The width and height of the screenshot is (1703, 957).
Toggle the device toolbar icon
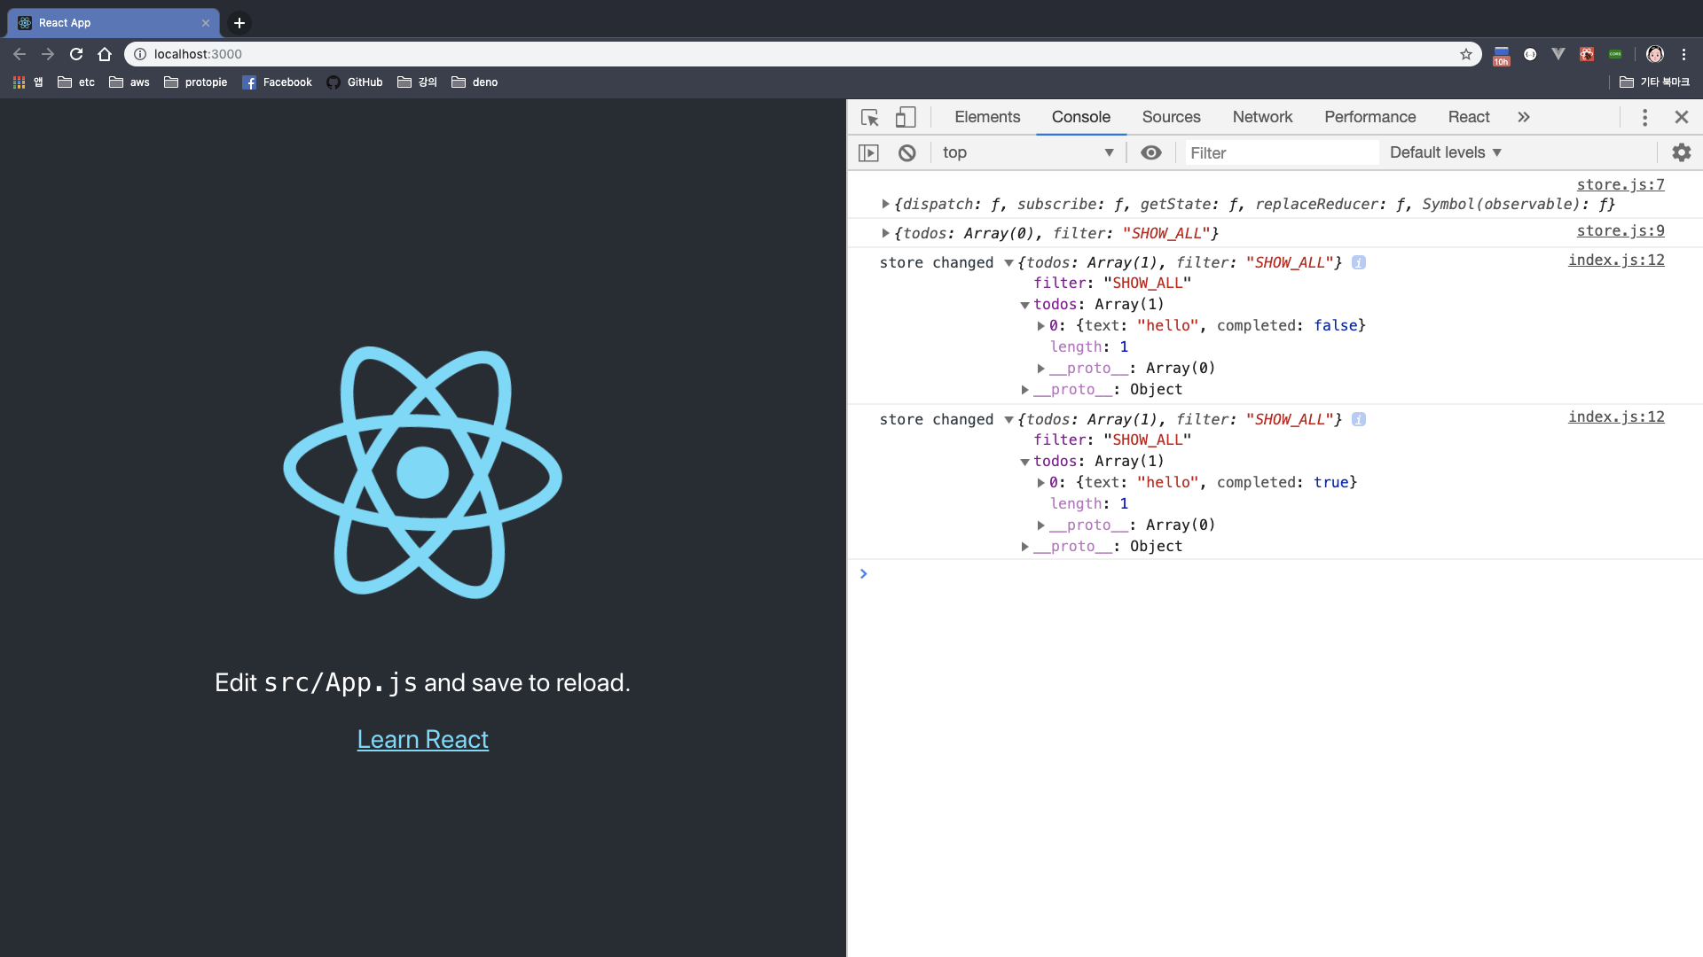[x=905, y=117]
